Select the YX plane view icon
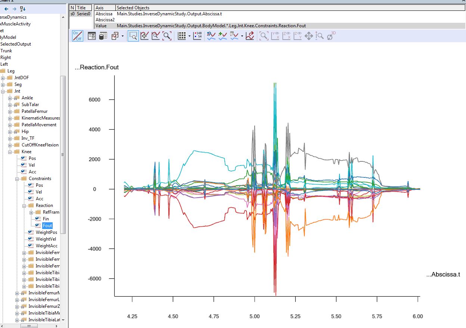This screenshot has height=328, width=466. tap(275, 36)
